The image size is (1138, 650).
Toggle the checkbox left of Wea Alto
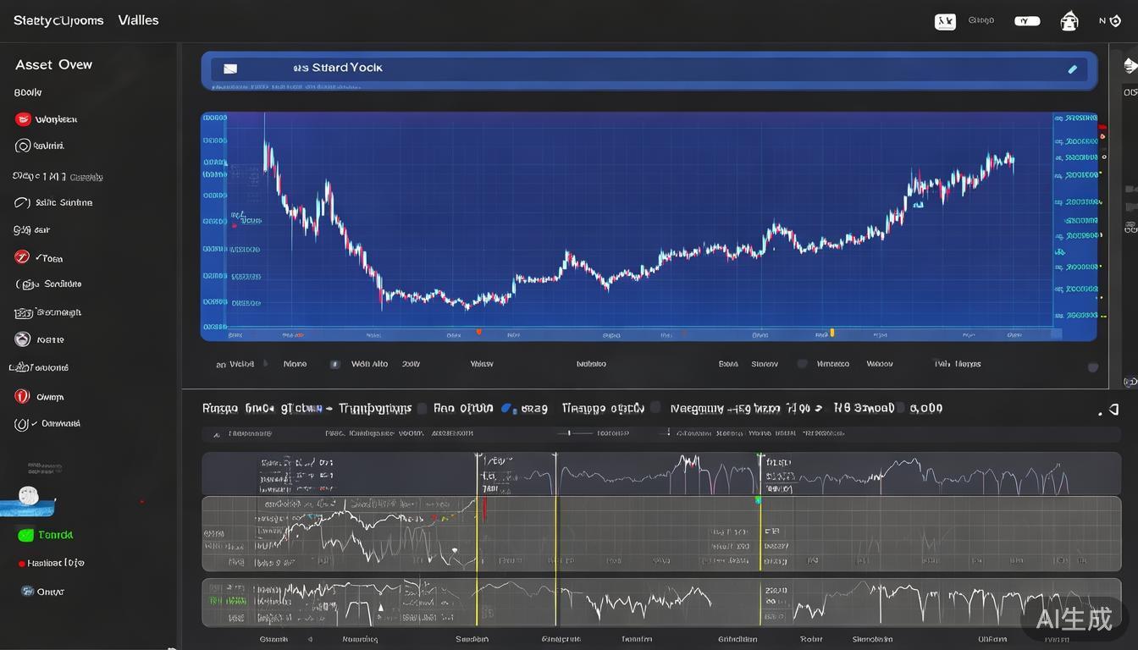[x=334, y=364]
